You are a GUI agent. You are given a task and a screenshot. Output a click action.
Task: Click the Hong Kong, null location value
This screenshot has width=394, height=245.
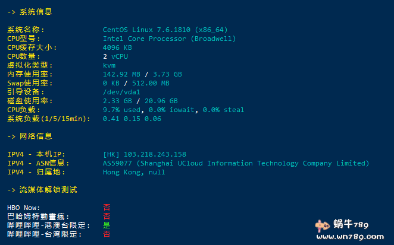click(134, 172)
